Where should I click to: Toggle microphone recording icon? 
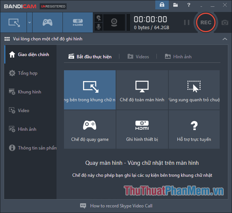(98, 27)
